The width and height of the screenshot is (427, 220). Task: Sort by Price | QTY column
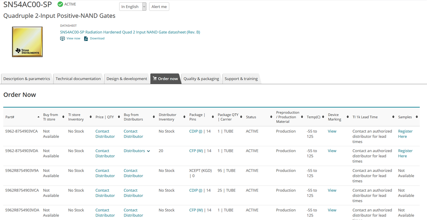119,117
